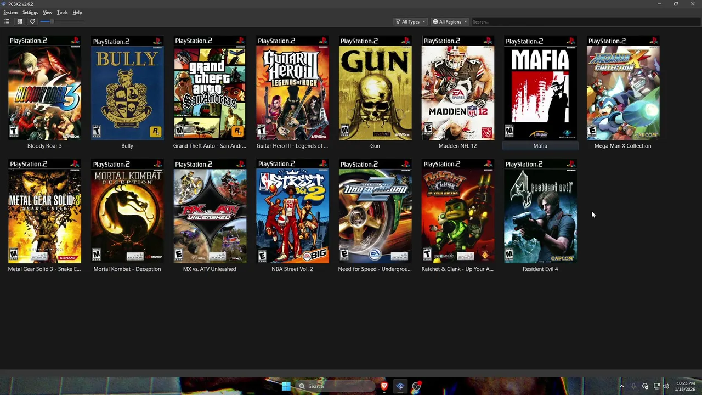
Task: Click the game Search field
Action: click(585, 22)
